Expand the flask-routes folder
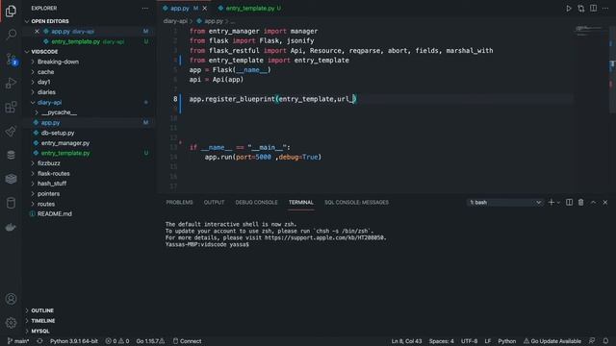The image size is (616, 346). coord(54,173)
